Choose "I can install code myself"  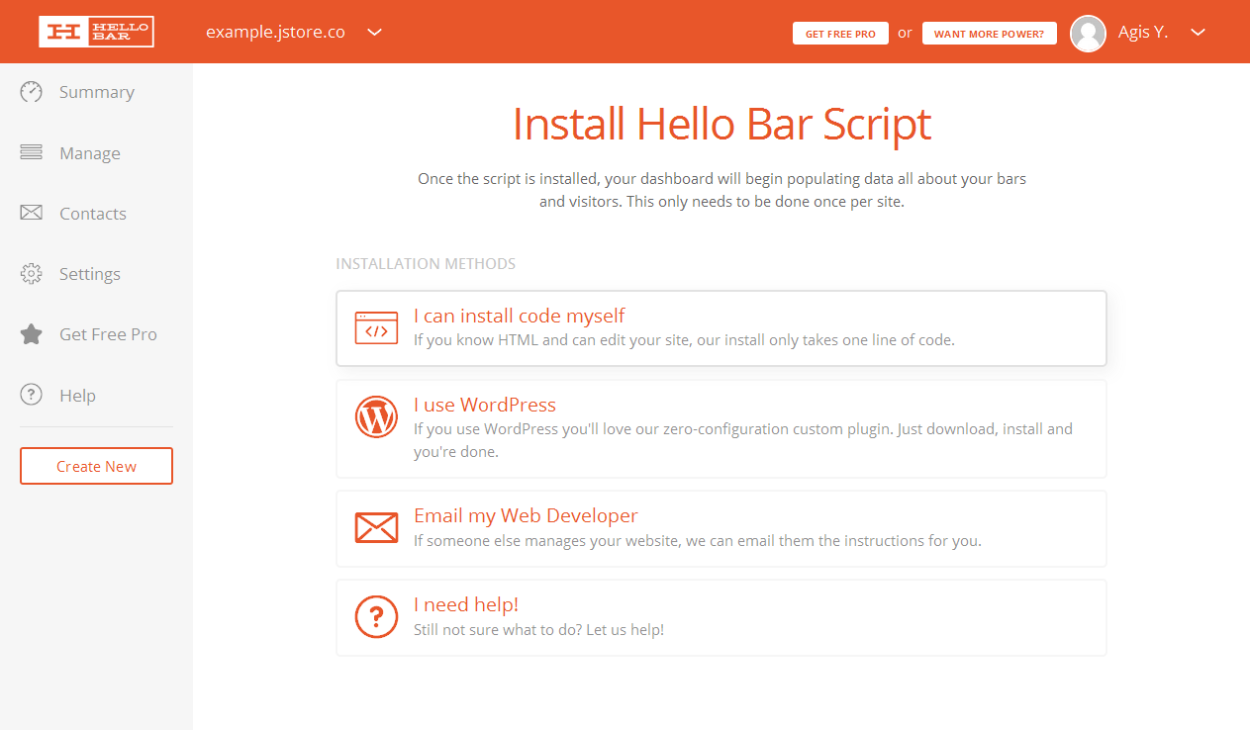721,328
